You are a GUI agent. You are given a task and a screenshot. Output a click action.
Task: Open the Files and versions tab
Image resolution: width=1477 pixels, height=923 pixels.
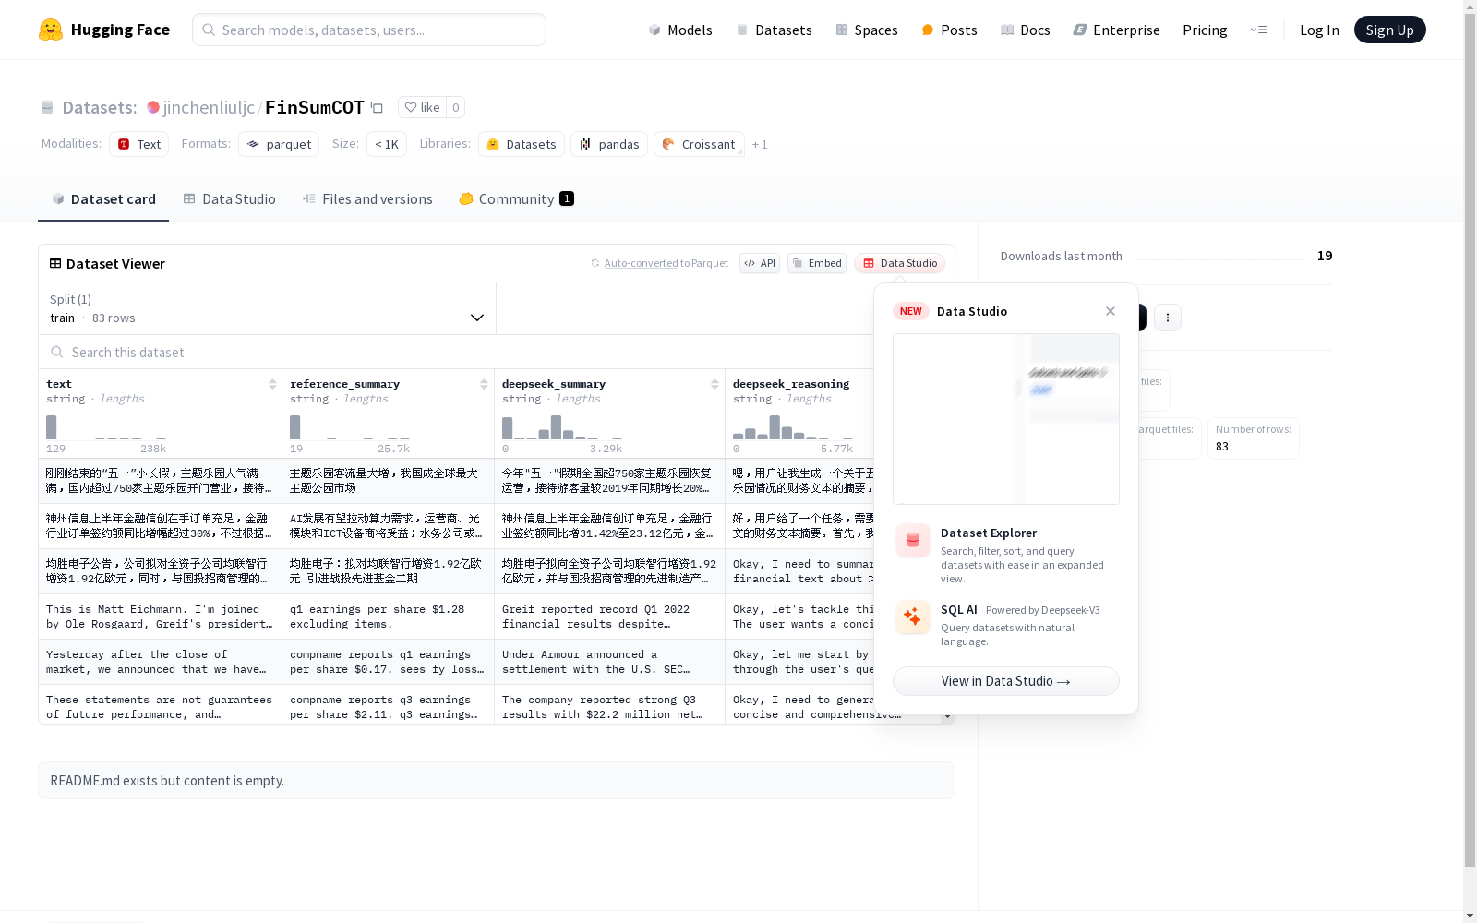point(367,199)
